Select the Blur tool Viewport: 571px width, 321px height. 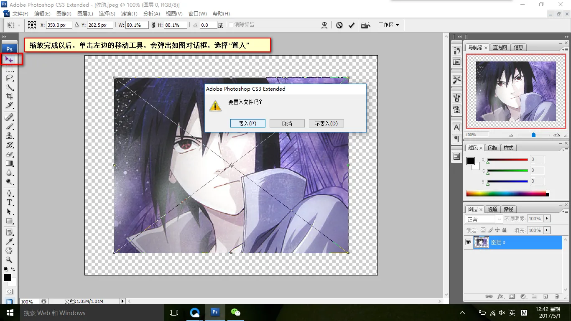9,172
